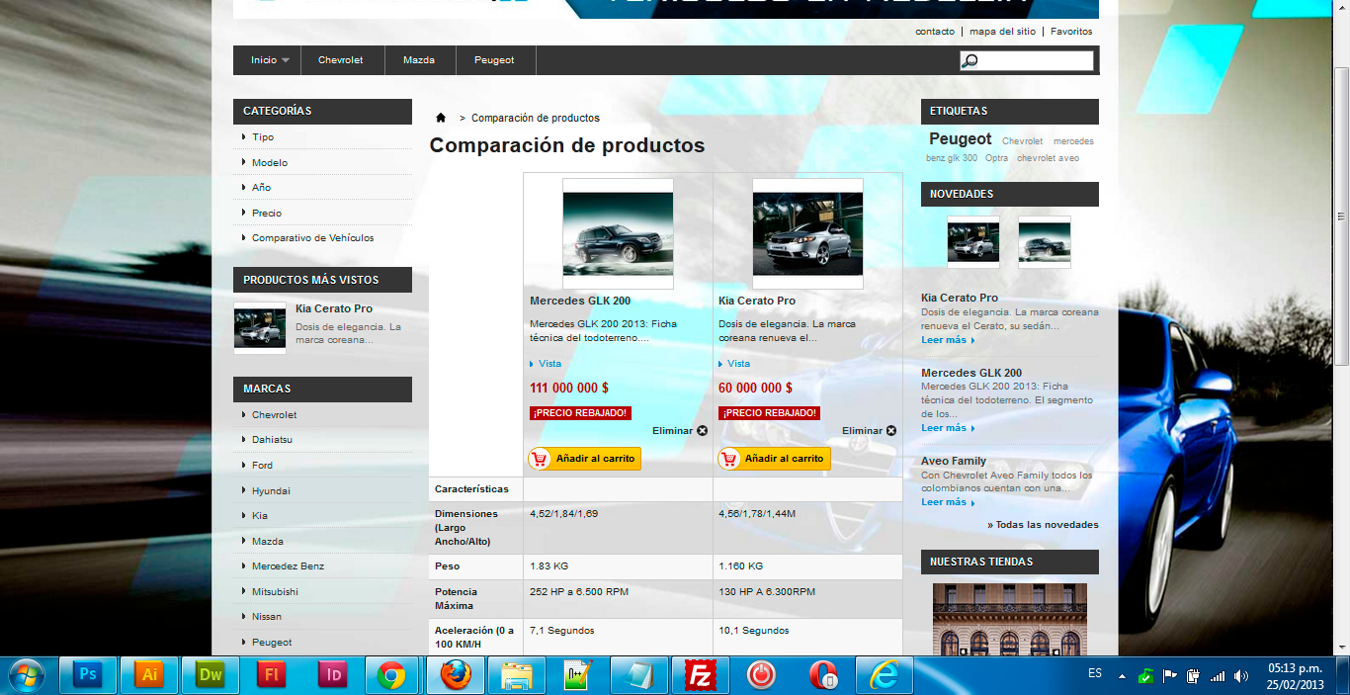Select Mazda in Marcas list
Screen dimensions: 1350x695
pyautogui.click(x=267, y=541)
